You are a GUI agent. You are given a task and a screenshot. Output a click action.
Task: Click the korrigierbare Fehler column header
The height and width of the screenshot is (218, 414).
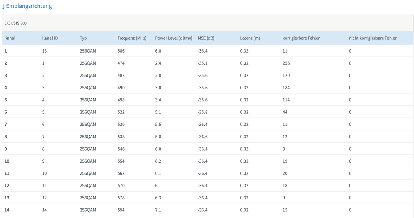(x=301, y=38)
